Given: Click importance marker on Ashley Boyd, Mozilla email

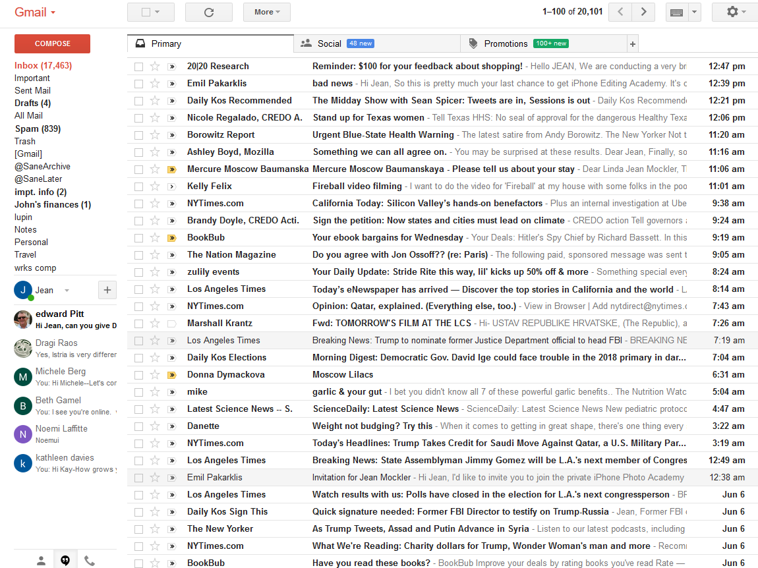Looking at the screenshot, I should pyautogui.click(x=171, y=152).
